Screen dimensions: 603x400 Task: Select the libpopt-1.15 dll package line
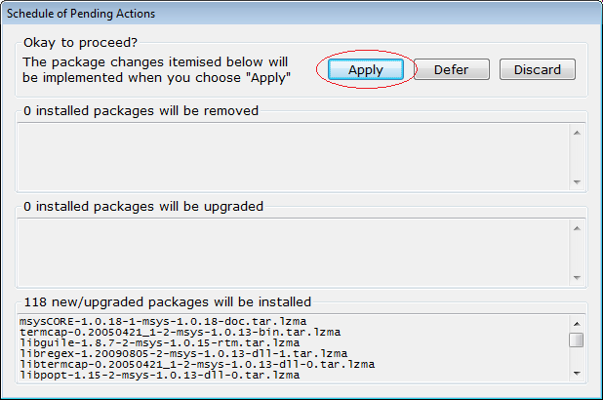pyautogui.click(x=160, y=375)
